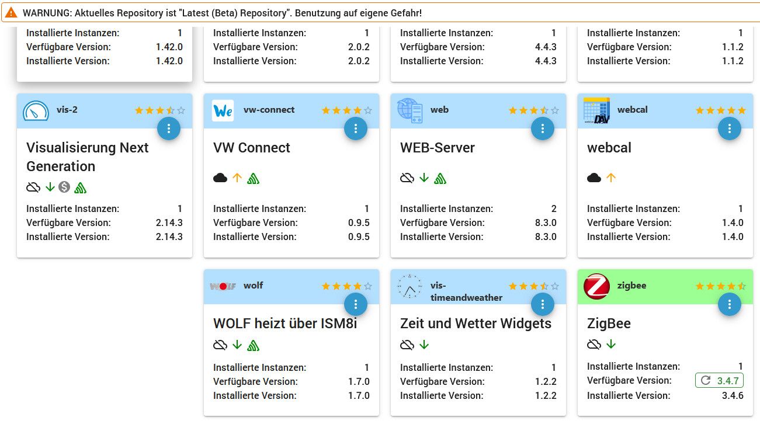
Task: Open three-dot menu on wolf card
Action: point(356,305)
